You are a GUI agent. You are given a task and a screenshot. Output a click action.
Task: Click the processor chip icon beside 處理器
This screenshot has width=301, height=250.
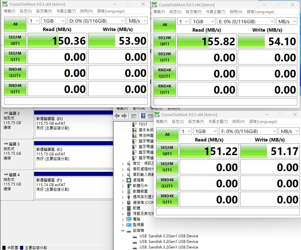click(129, 180)
